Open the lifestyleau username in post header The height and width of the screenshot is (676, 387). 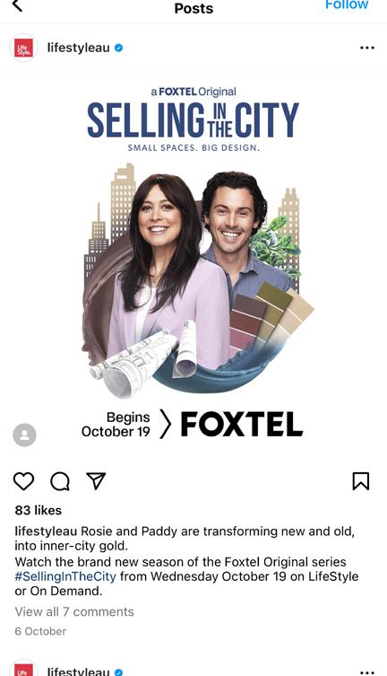point(78,48)
